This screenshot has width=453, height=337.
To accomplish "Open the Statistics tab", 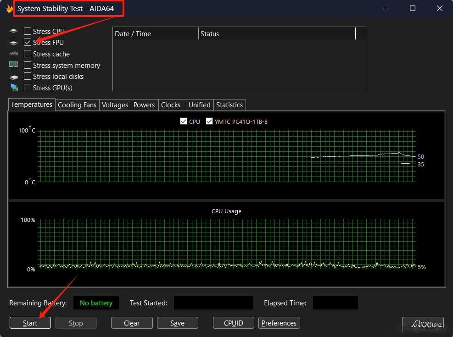I will point(229,105).
